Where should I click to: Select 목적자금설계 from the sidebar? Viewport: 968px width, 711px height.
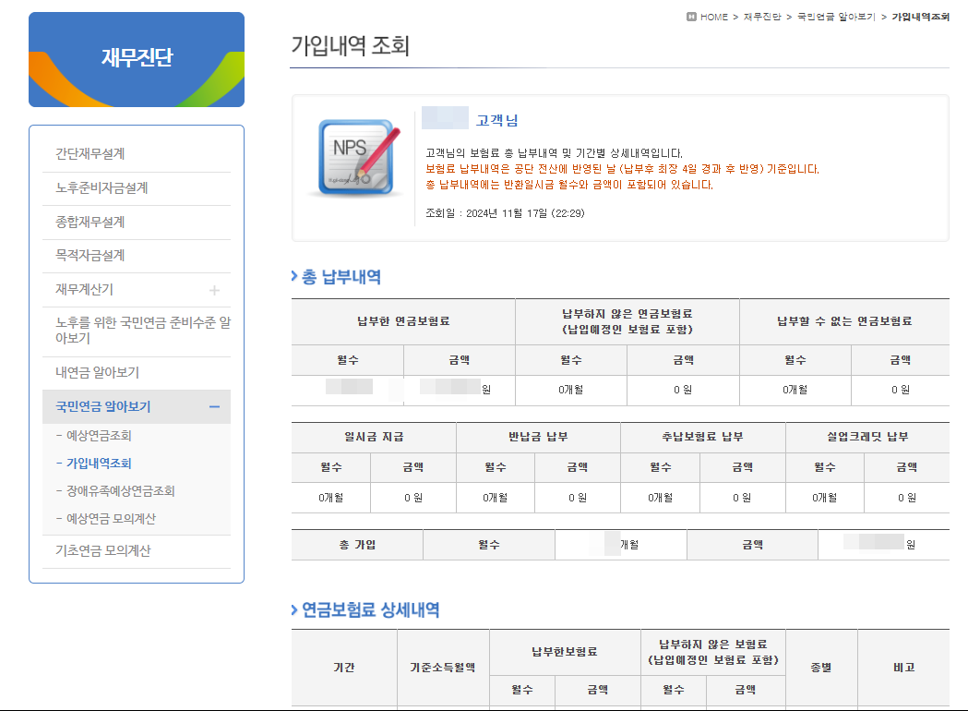(x=91, y=256)
